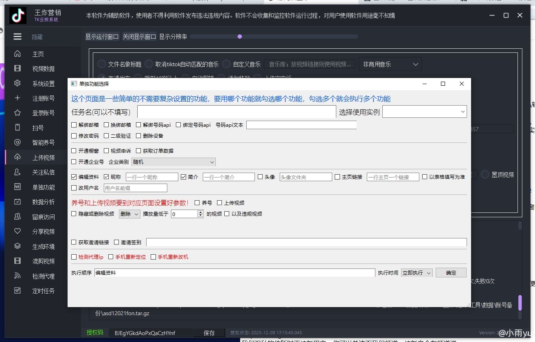Open the layers icon for 生成环境

(x=18, y=246)
